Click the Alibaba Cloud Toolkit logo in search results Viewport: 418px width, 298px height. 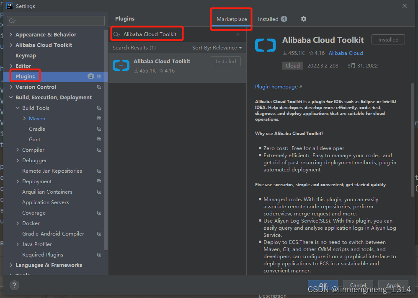(x=121, y=65)
